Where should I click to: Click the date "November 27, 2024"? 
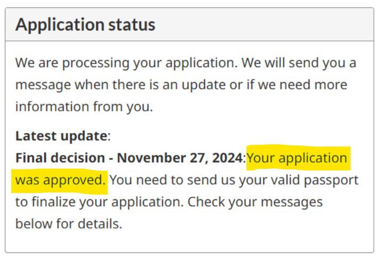pos(179,158)
